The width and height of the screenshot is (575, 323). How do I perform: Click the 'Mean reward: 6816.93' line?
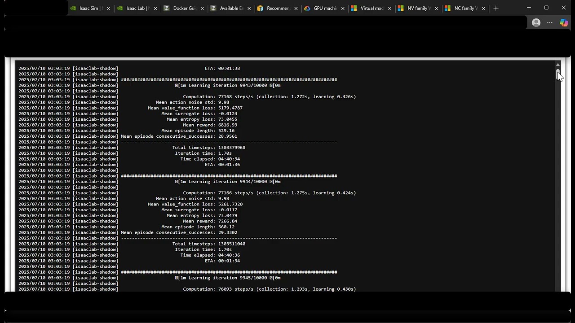tap(210, 125)
